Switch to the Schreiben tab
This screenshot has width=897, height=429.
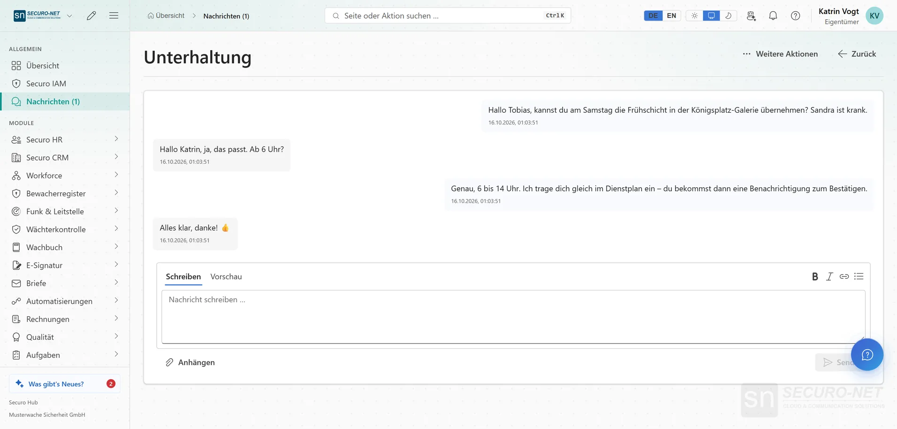click(183, 276)
